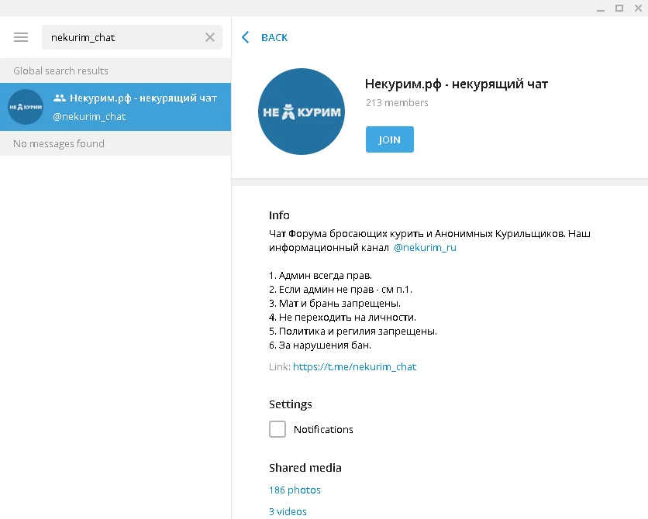
Task: Open the hamburger main menu
Action: click(21, 37)
